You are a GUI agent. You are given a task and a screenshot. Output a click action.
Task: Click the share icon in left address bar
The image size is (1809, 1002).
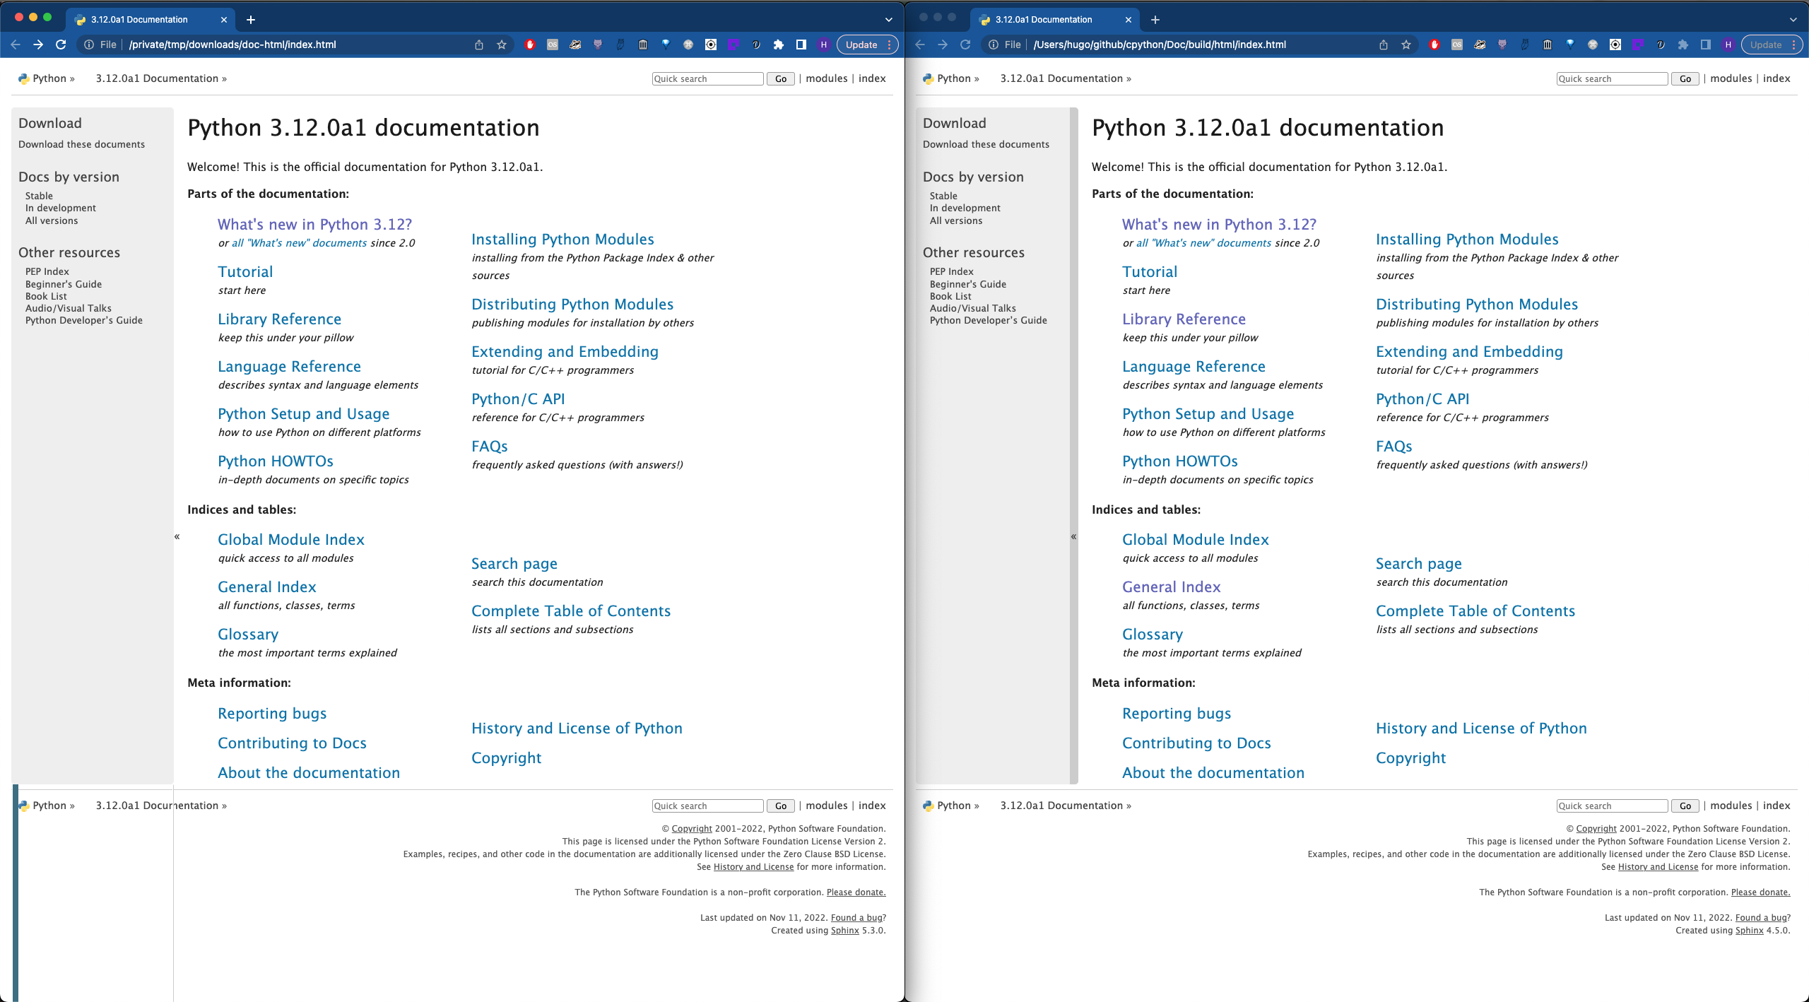pyautogui.click(x=479, y=45)
